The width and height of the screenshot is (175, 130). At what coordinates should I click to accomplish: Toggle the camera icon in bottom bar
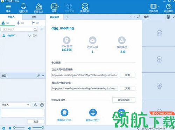tap(3, 128)
